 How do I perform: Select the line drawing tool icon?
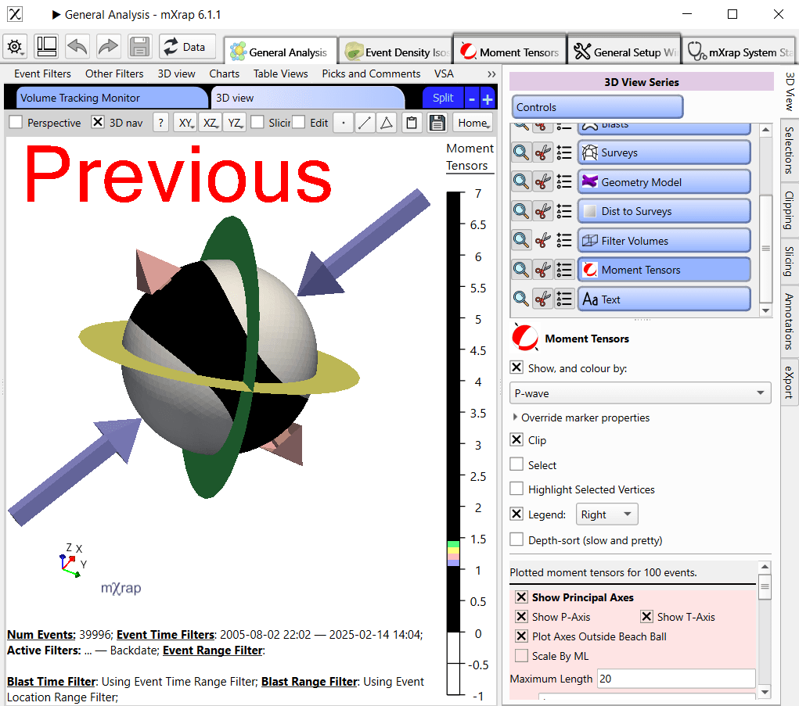[365, 123]
